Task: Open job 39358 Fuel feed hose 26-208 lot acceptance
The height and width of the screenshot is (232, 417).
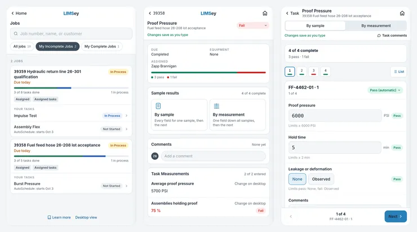Action: pyautogui.click(x=57, y=145)
